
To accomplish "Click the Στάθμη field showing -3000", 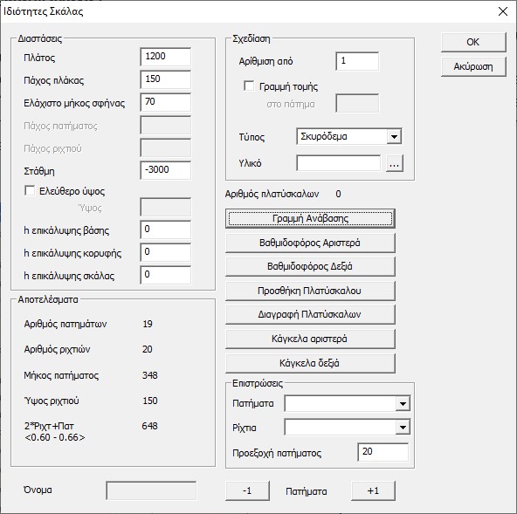I will click(166, 170).
